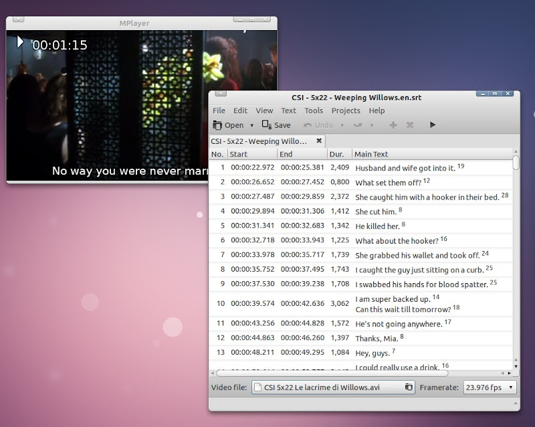
Task: Click the Dur. column header
Action: [x=339, y=154]
